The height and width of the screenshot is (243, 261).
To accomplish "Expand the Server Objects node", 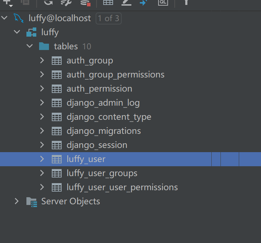I will point(17,201).
